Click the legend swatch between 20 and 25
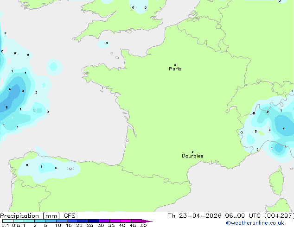 [x=83, y=221]
